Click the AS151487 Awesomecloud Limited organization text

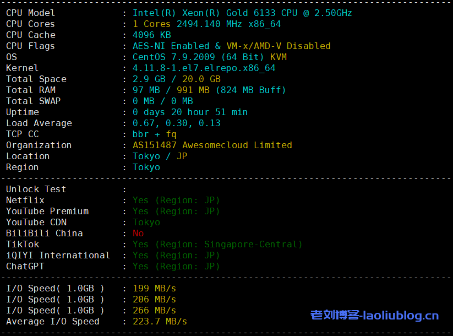click(212, 145)
